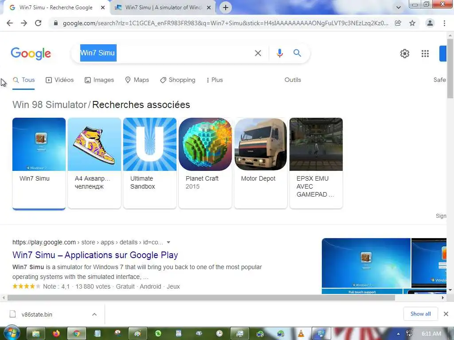Open the Google apps grid
454x340 pixels.
425,54
